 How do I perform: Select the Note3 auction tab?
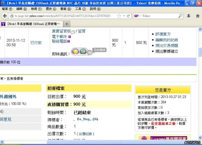pyautogui.click(x=32, y=24)
